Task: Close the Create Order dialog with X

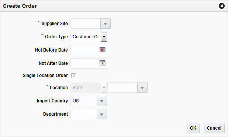Action: [x=222, y=6]
